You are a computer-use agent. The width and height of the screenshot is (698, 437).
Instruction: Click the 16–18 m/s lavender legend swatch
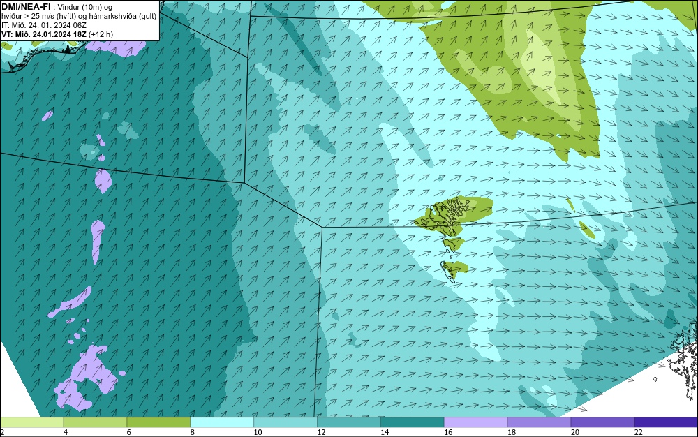click(x=476, y=422)
